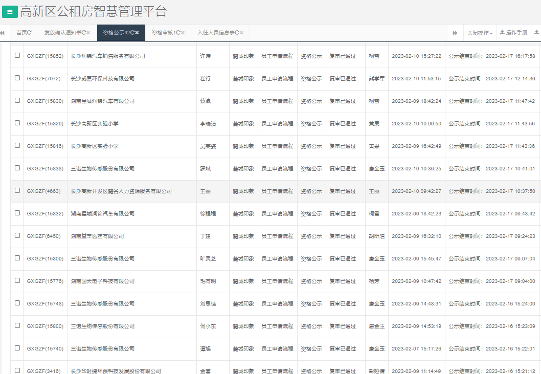Refresh the 资格审核1 tab via reload icon

coord(178,32)
